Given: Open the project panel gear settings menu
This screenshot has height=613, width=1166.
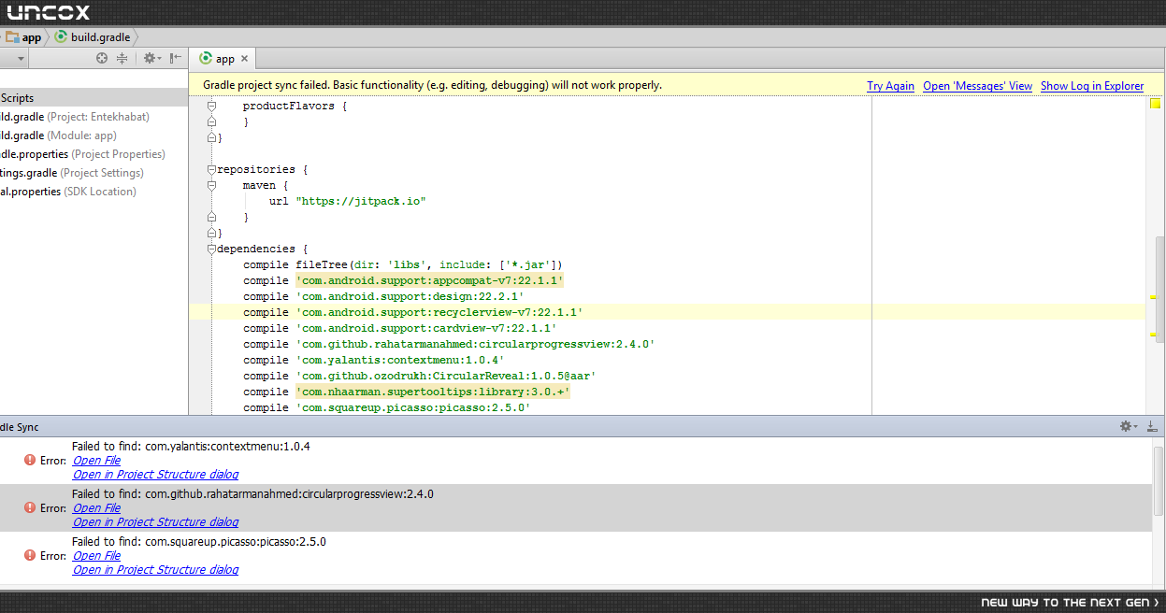Looking at the screenshot, I should pos(151,58).
